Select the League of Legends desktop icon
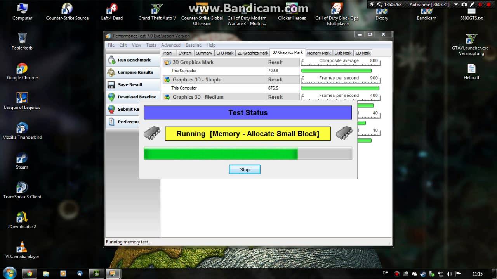The width and height of the screenshot is (497, 279). pyautogui.click(x=22, y=98)
